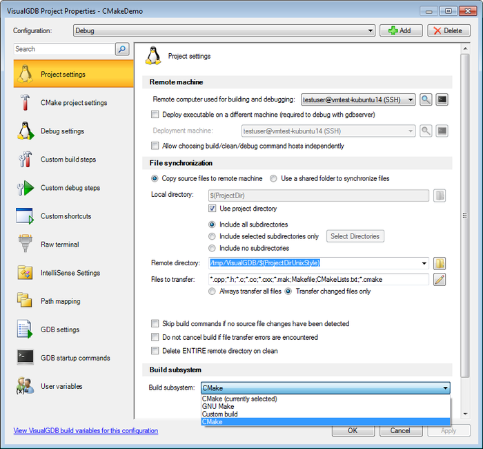The image size is (483, 449).
Task: Check Allow choosing build/clean/debug command hosts independently
Action: coord(155,146)
